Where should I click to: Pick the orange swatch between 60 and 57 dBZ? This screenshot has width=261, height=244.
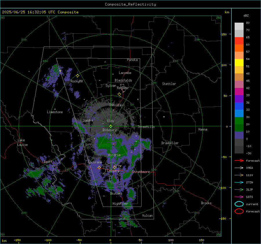point(239,48)
